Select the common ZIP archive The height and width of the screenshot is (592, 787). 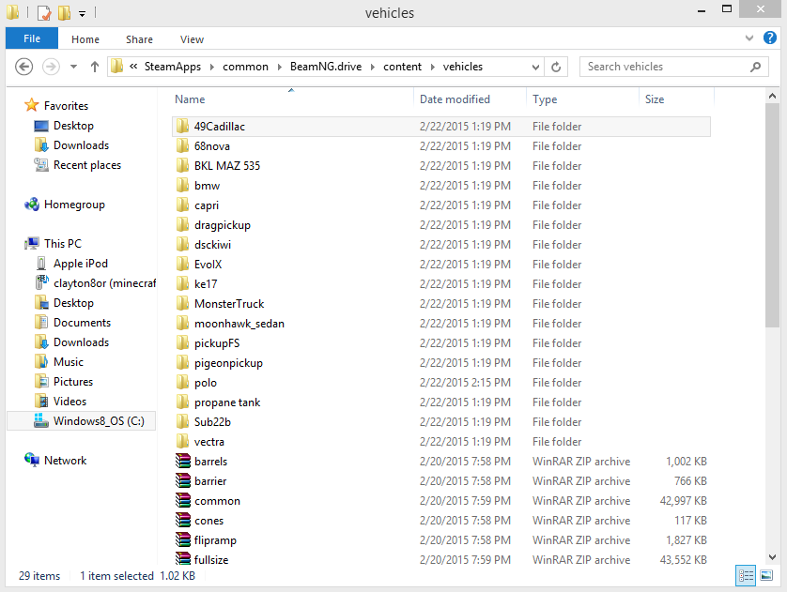(x=217, y=501)
